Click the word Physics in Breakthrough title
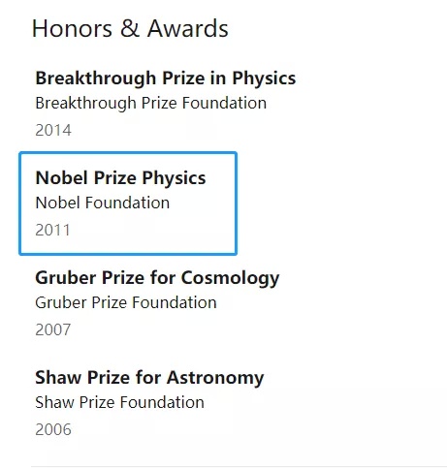Viewport: 447px width, 469px height. click(264, 79)
